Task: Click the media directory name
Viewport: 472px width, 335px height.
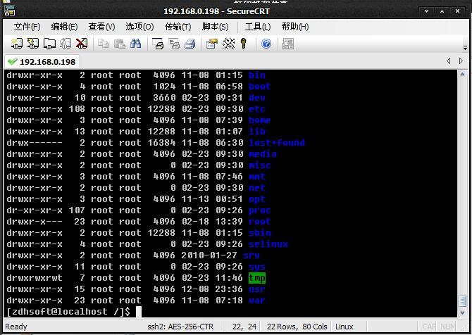Action: point(263,154)
